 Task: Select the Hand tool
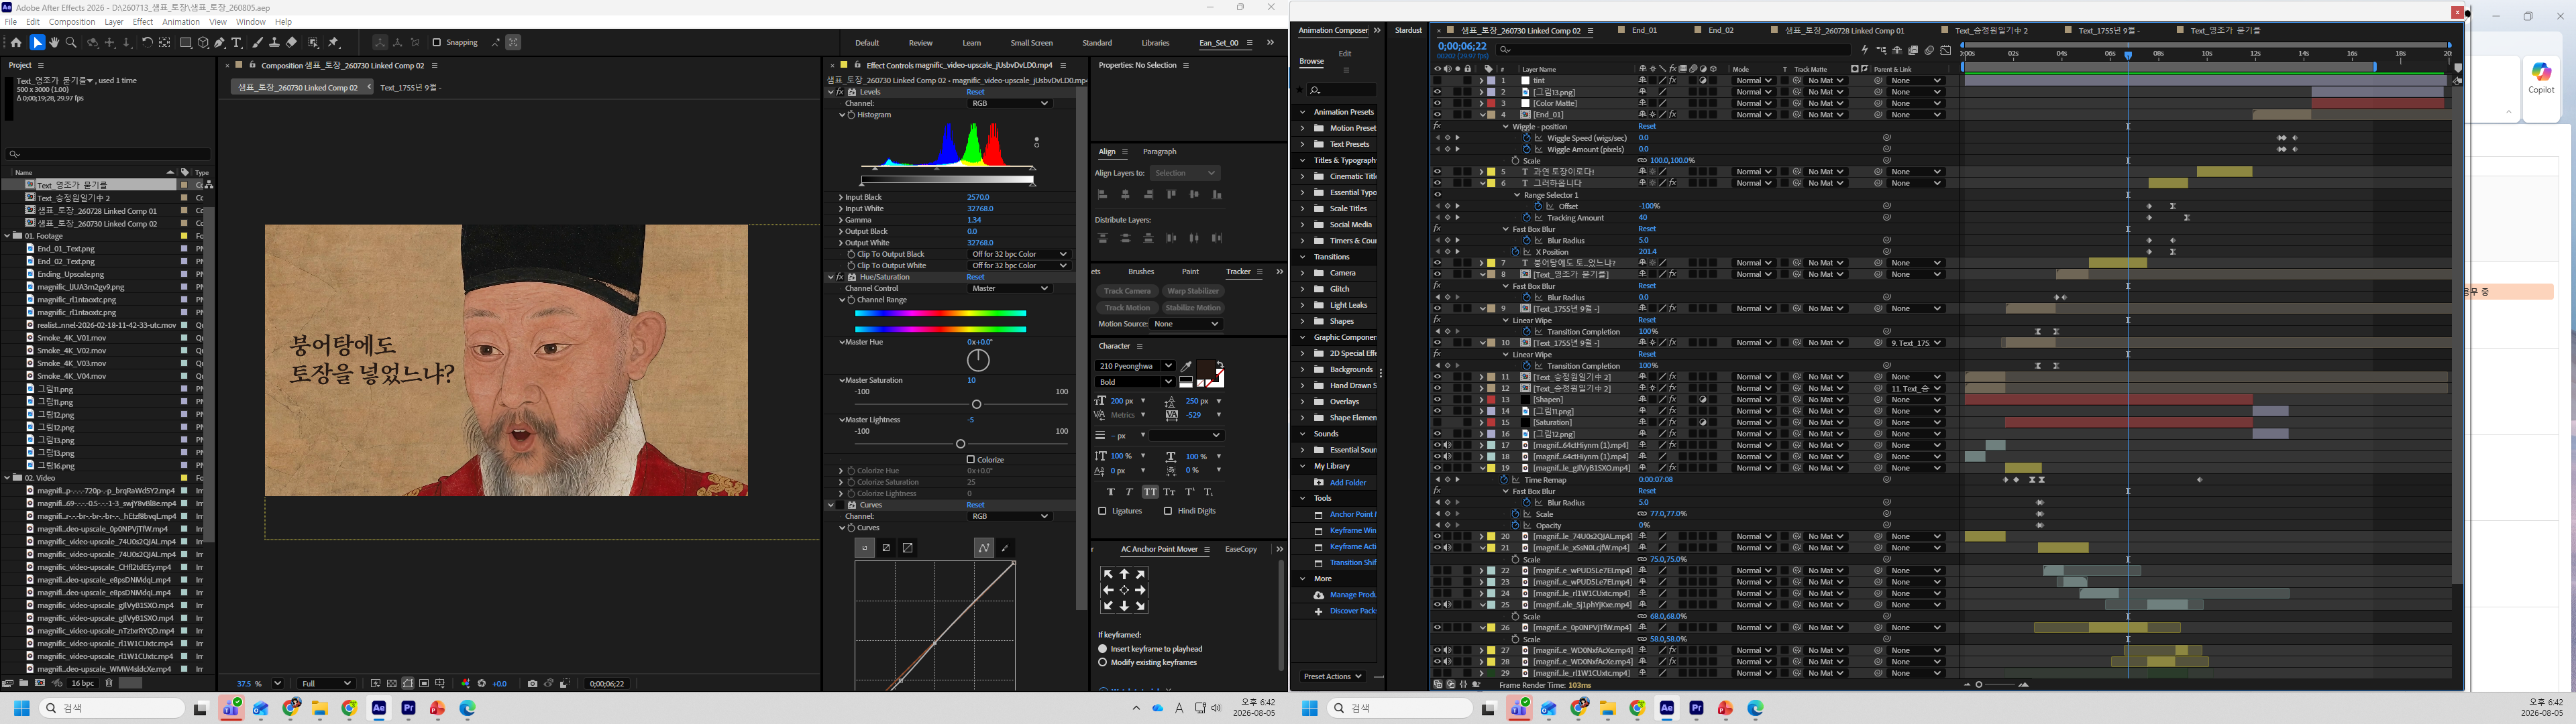54,43
